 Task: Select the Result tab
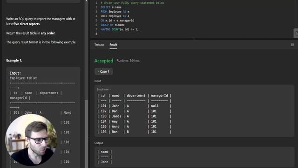(x=113, y=45)
